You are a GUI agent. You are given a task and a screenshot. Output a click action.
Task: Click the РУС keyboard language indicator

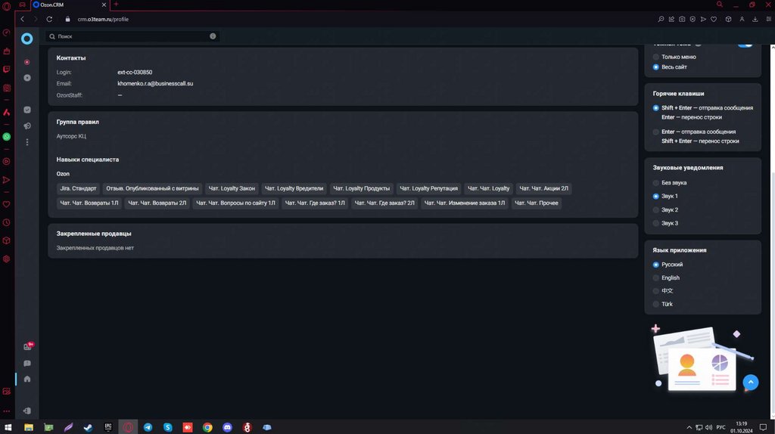click(x=721, y=427)
